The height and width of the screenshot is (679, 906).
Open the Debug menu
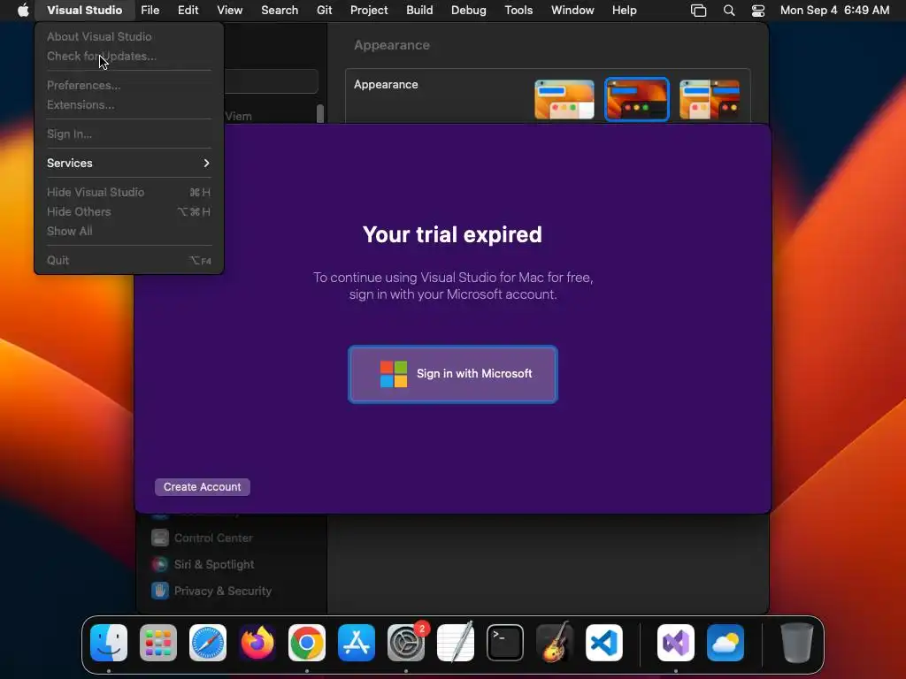tap(469, 11)
